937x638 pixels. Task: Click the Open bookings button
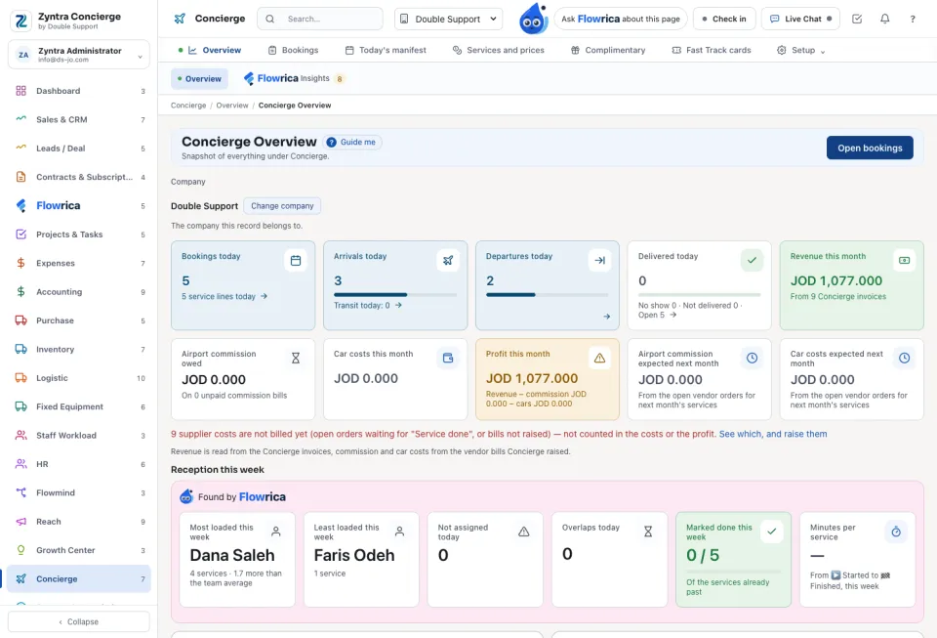[870, 149]
